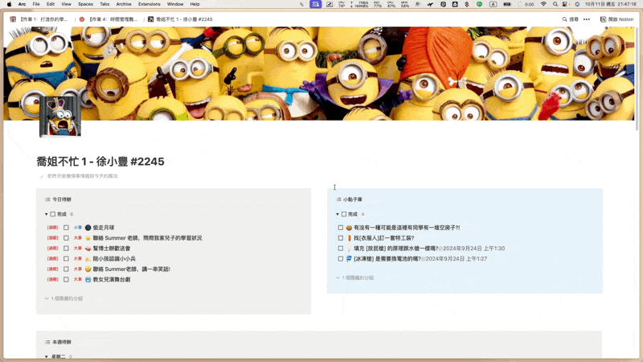Screen dimensions: 643x362
Task: Open the Extensions menu
Action: (x=149, y=4)
